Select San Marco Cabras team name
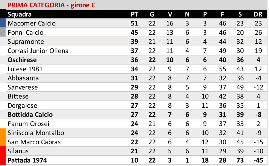The height and width of the screenshot is (166, 269). (34, 142)
